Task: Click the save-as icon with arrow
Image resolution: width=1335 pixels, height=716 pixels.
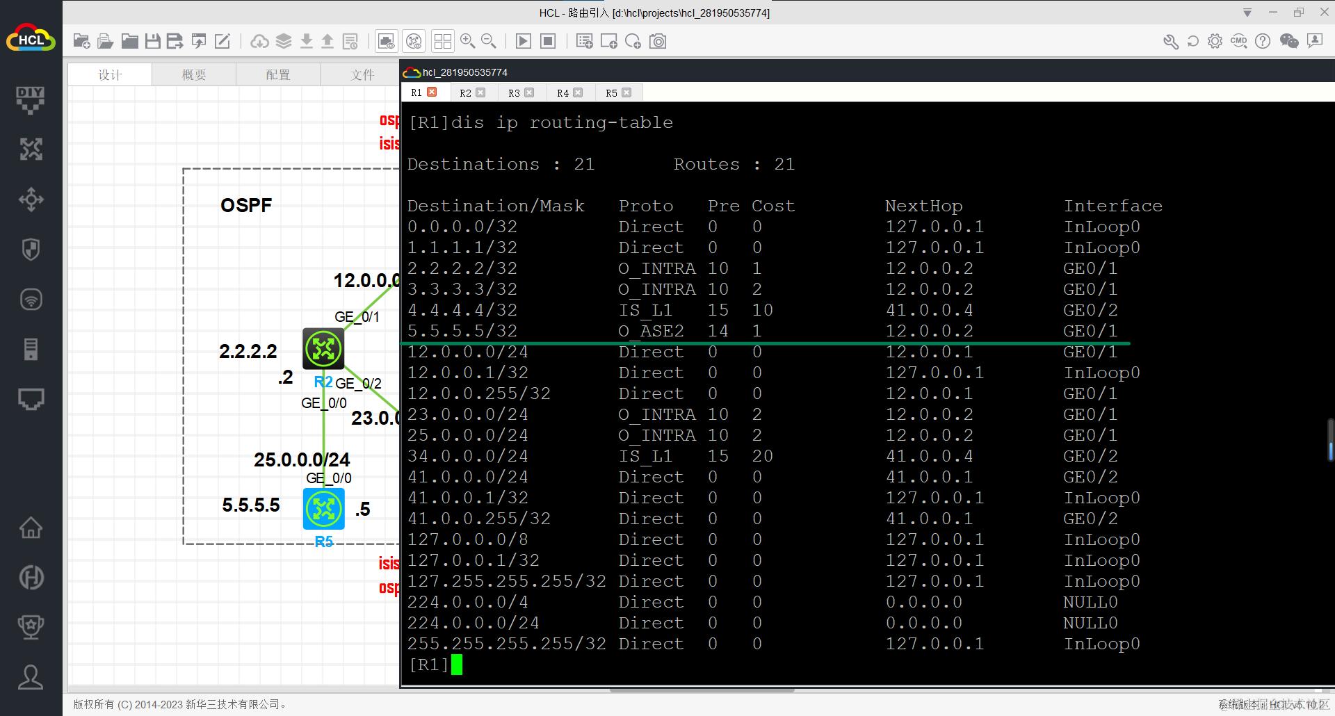Action: pyautogui.click(x=175, y=41)
